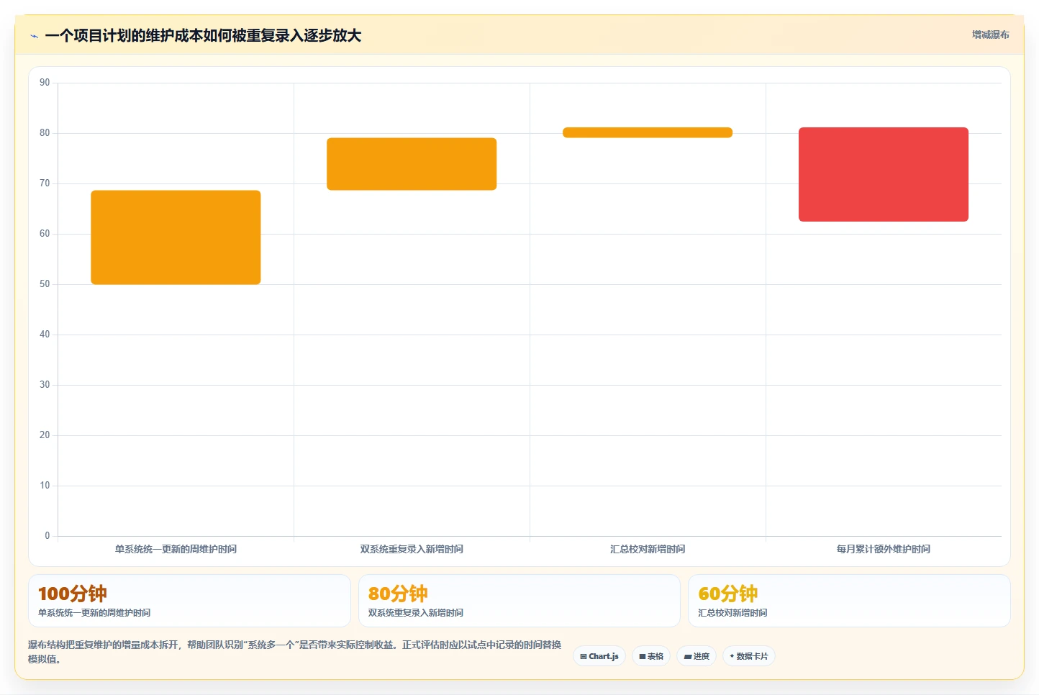Select the Chart.js pill tag
Viewport: 1039px width, 695px height.
599,656
